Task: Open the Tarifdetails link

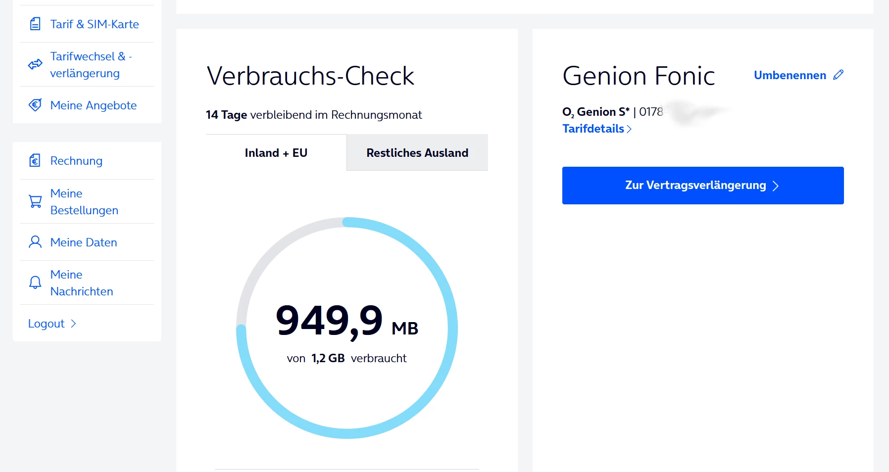Action: click(x=593, y=129)
